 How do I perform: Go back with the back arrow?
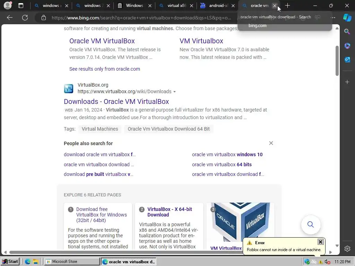(x=9, y=18)
